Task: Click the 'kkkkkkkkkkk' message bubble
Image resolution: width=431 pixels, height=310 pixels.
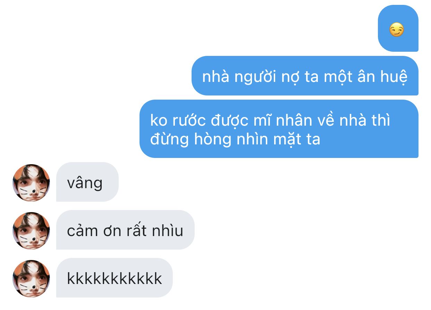Action: (x=115, y=278)
